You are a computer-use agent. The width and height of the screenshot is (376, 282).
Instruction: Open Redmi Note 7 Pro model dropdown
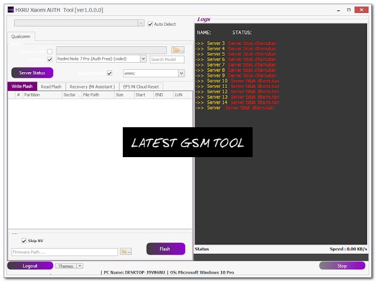pyautogui.click(x=143, y=59)
